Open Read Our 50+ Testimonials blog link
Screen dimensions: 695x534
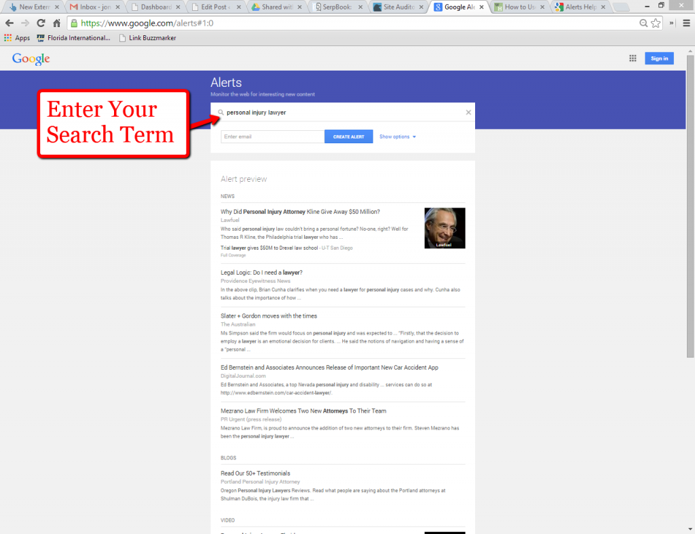tap(255, 474)
